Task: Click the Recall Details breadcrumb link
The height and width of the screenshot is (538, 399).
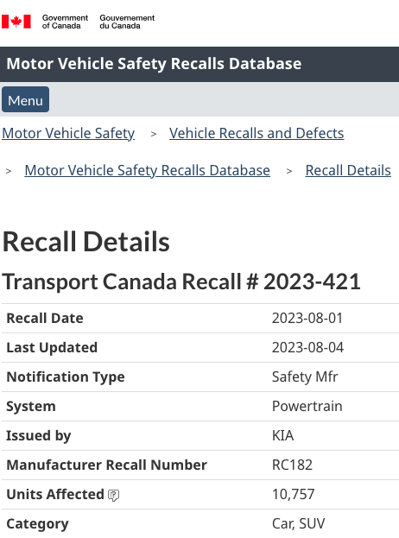Action: coord(348,170)
